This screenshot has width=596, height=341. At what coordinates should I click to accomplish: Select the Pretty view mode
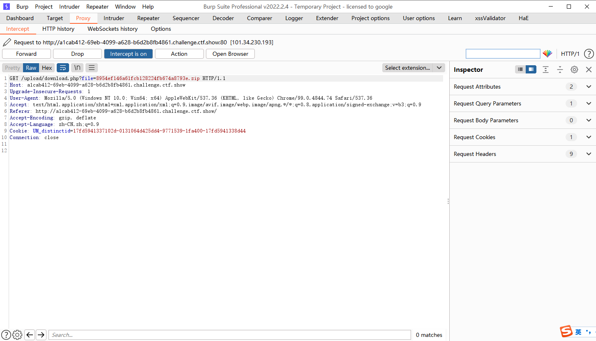tap(12, 68)
